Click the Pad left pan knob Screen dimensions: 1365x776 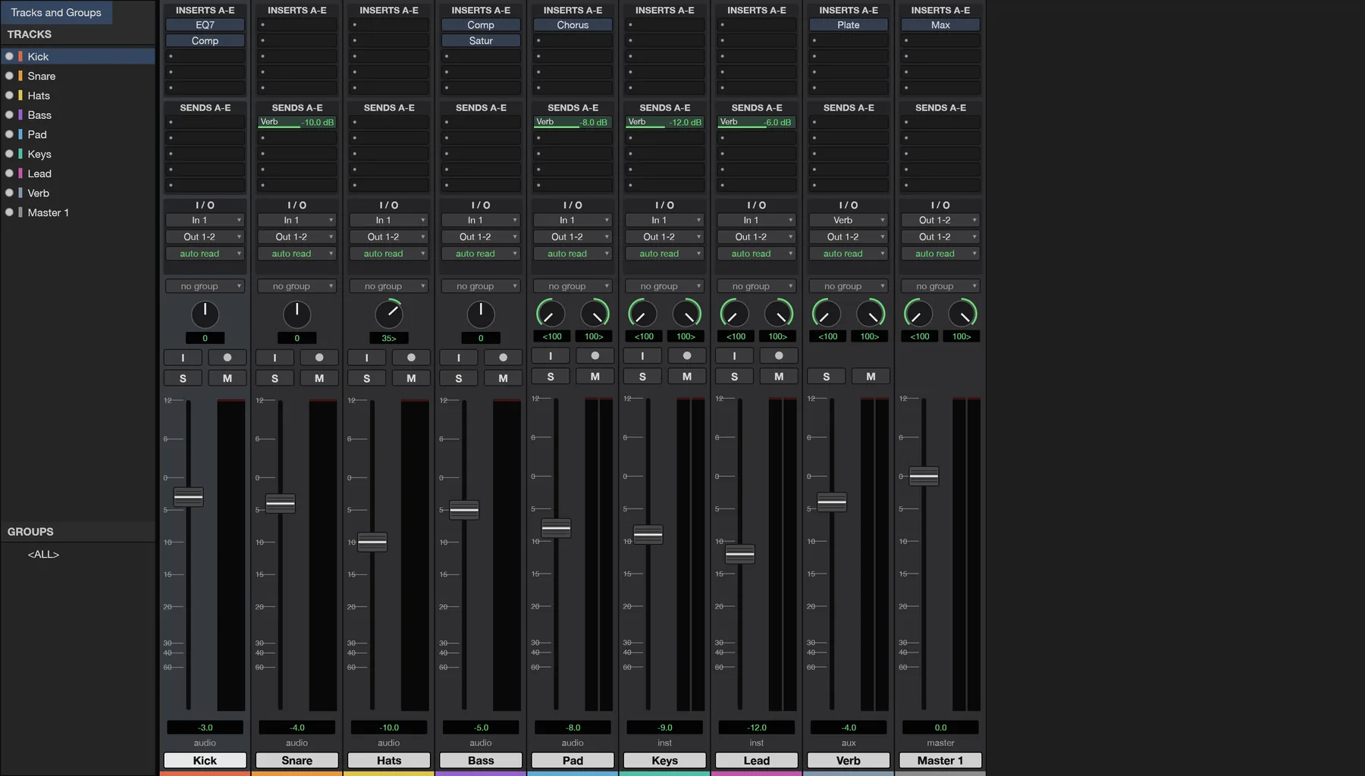coord(551,314)
